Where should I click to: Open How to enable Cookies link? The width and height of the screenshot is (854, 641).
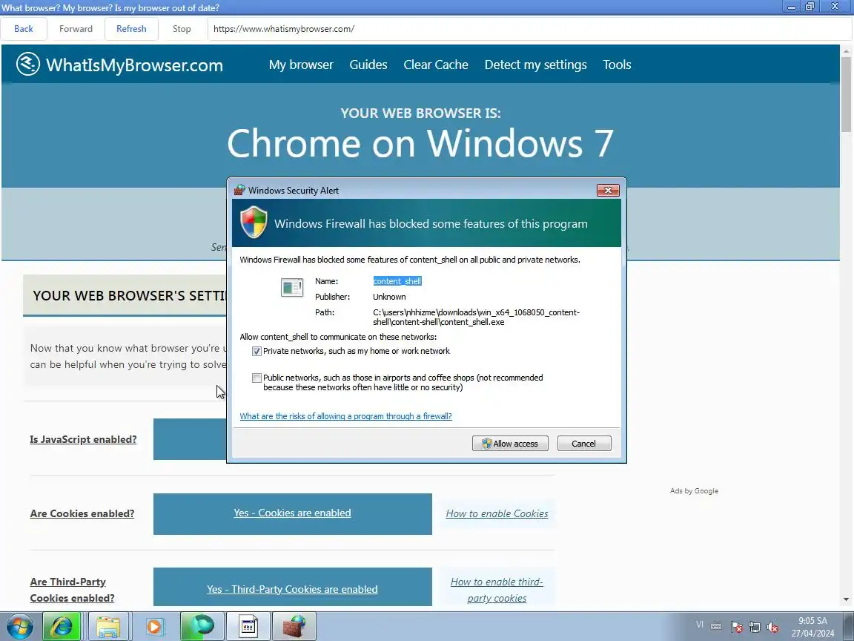click(497, 513)
